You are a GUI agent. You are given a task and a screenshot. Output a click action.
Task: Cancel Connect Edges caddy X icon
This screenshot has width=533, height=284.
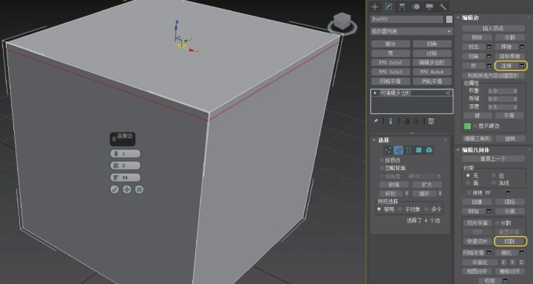[139, 189]
